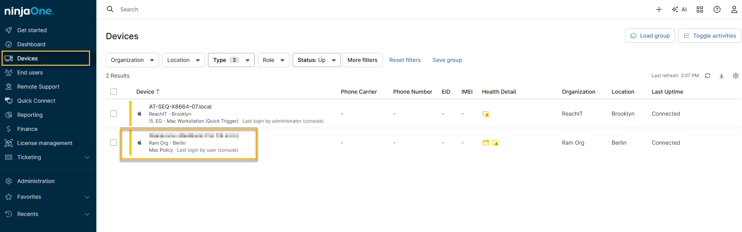Refresh the devices list

click(x=708, y=76)
